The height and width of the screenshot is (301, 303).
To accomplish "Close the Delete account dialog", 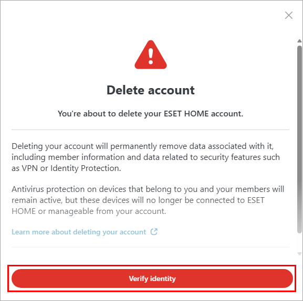I will point(289,15).
